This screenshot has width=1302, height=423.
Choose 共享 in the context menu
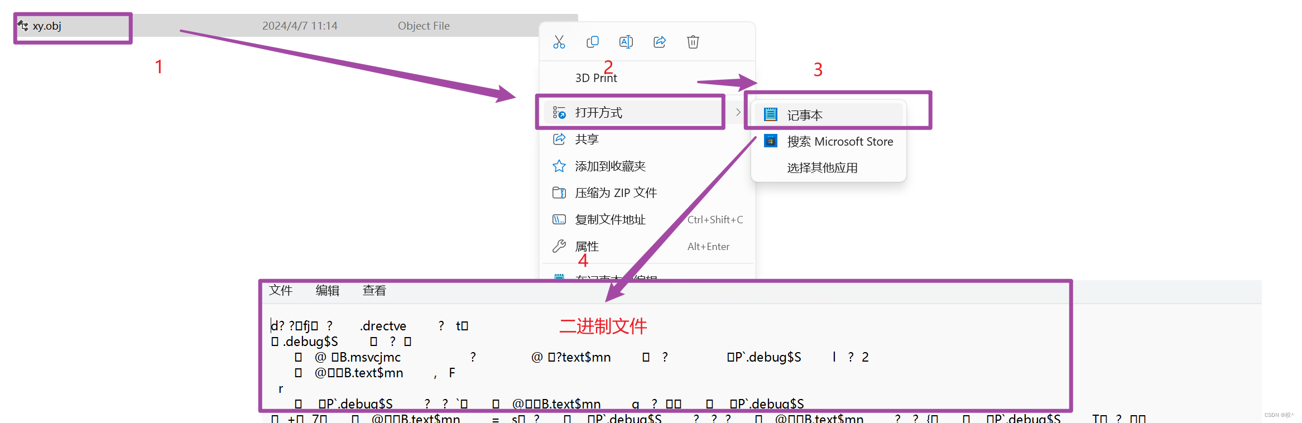pyautogui.click(x=587, y=139)
